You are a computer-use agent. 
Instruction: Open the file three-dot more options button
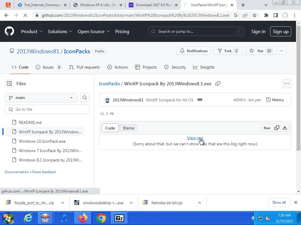pyautogui.click(x=286, y=83)
